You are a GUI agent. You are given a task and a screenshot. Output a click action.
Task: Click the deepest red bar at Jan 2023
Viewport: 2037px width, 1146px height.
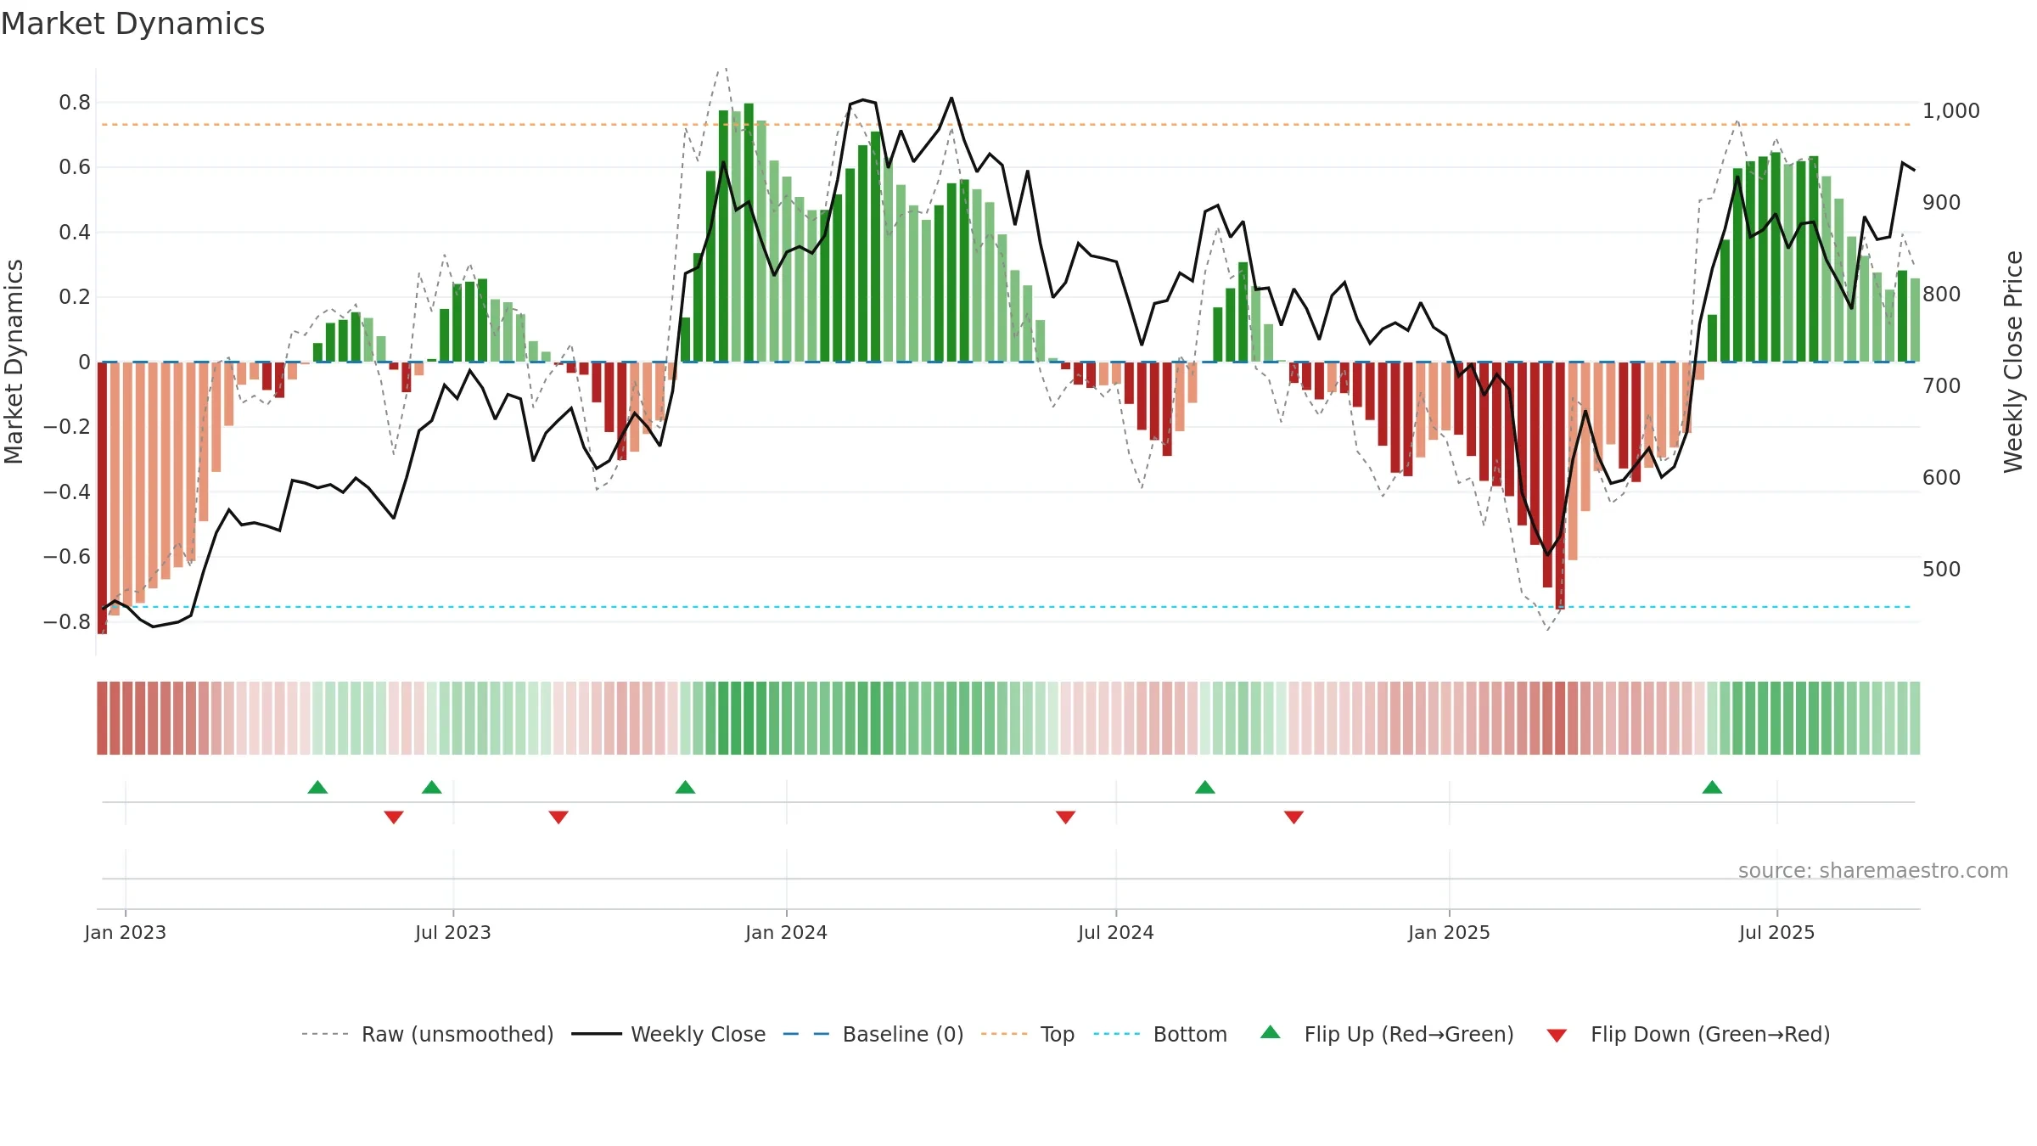(102, 497)
